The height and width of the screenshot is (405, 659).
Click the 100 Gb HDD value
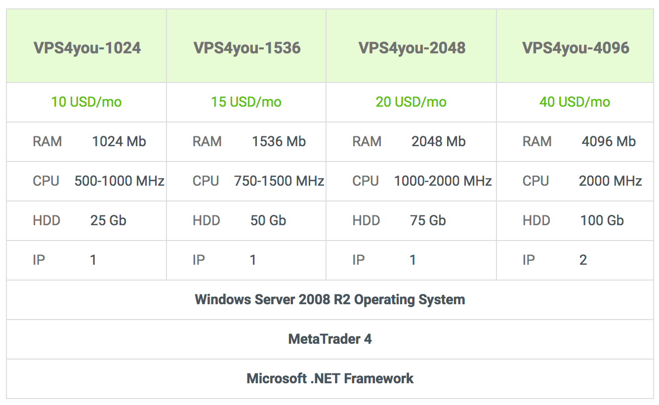click(602, 221)
